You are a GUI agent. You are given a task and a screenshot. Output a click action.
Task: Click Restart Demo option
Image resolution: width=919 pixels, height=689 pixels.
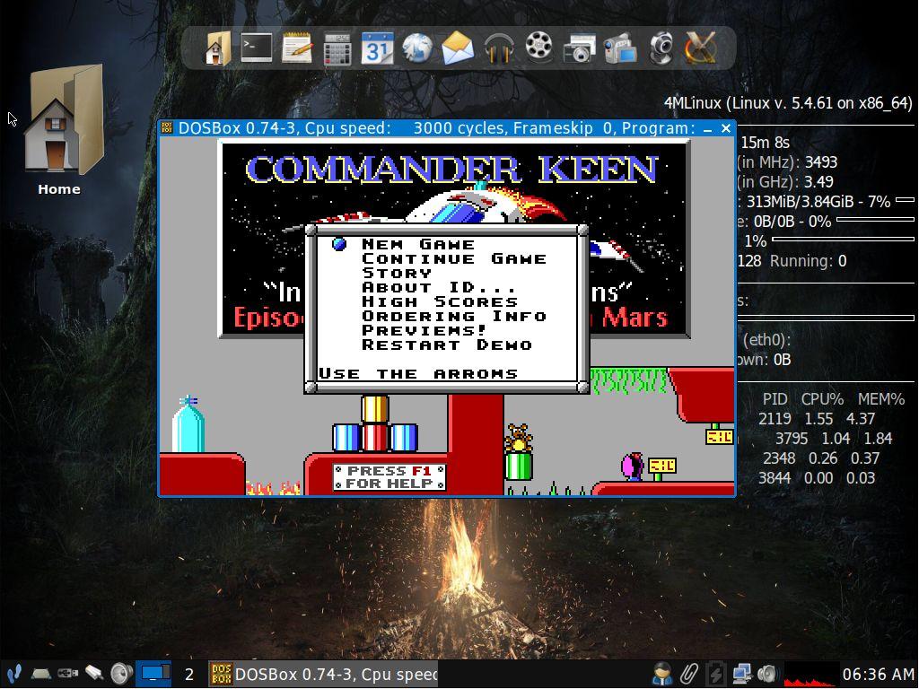coord(446,344)
